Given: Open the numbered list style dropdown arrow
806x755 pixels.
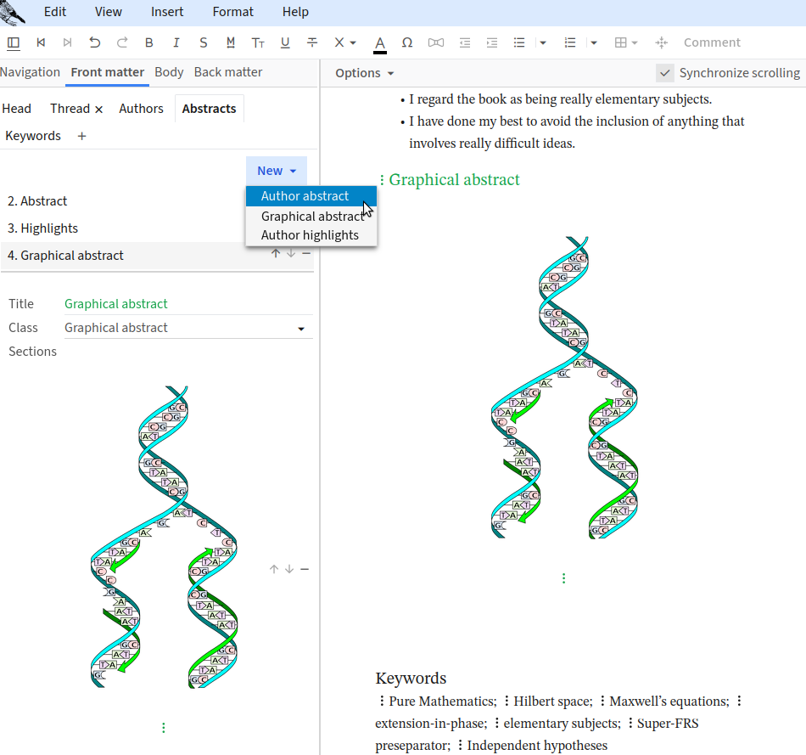Looking at the screenshot, I should [594, 42].
